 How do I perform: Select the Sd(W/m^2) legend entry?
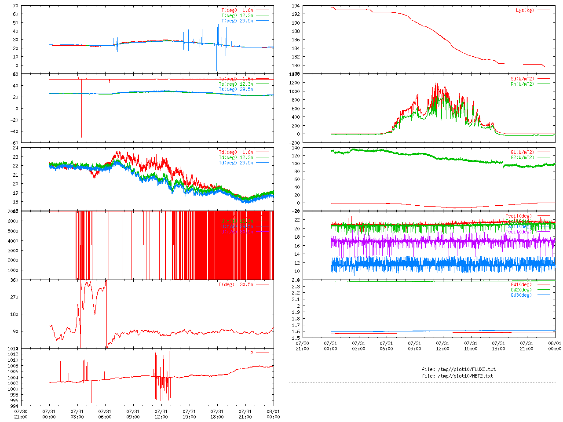coord(523,79)
